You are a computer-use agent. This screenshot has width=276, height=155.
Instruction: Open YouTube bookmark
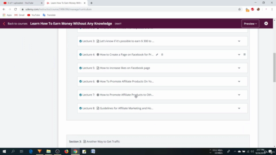34,15
